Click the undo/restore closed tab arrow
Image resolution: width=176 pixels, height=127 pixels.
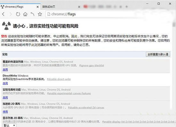[33, 14]
